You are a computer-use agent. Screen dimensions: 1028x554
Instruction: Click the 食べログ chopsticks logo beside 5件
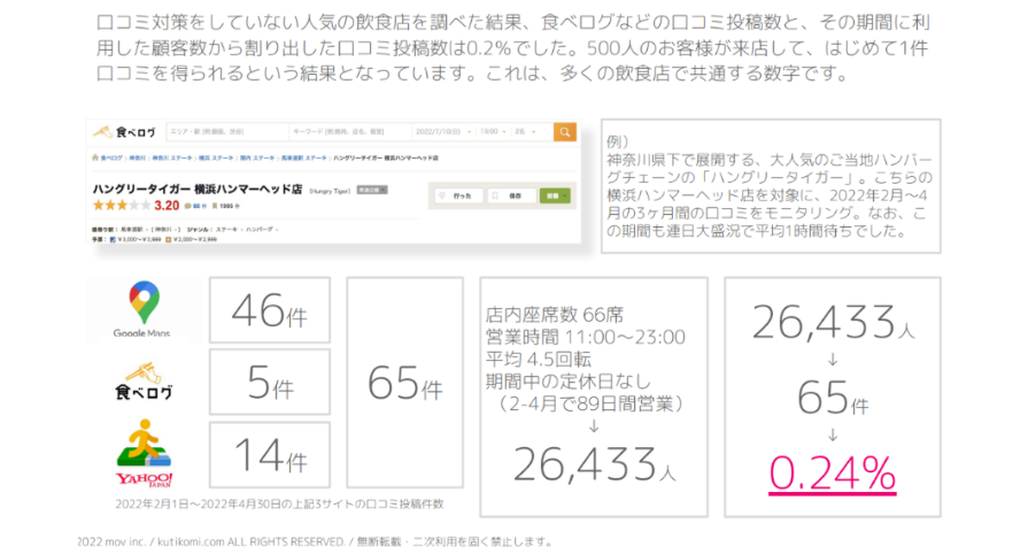point(143,382)
